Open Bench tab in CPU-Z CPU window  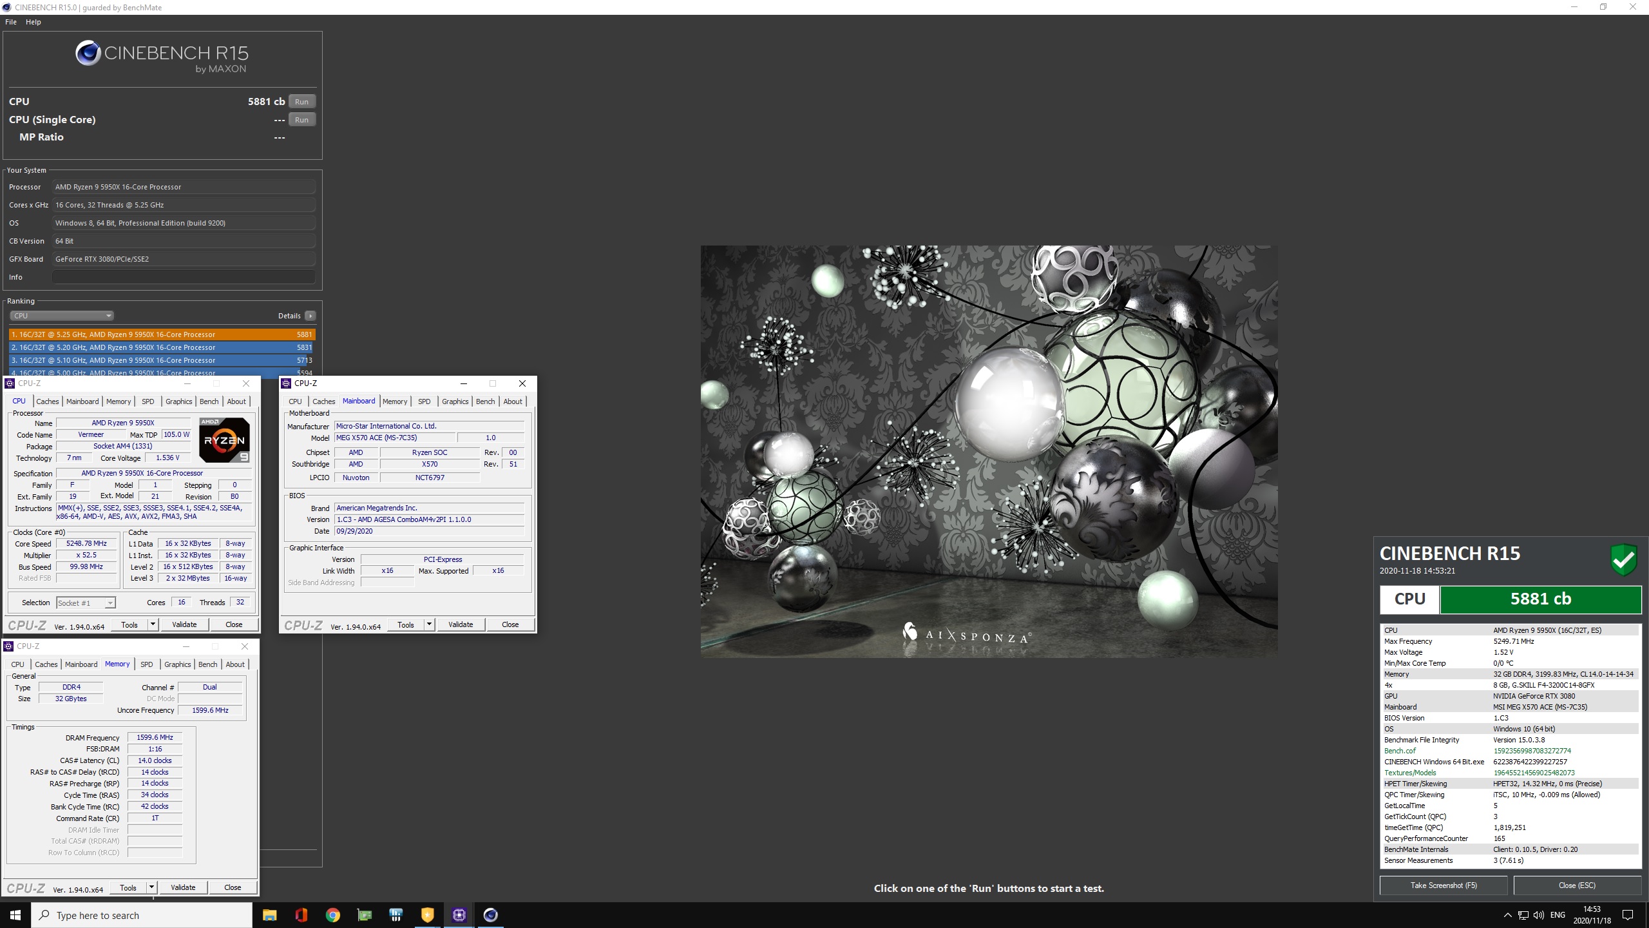coord(209,401)
